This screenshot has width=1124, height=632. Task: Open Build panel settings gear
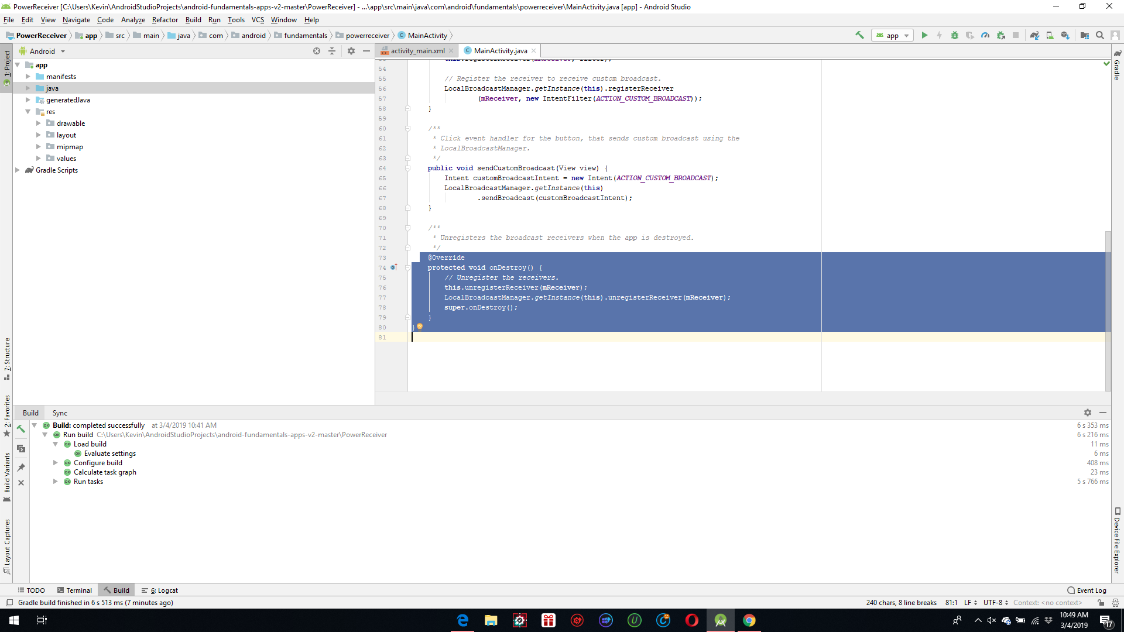(1088, 413)
